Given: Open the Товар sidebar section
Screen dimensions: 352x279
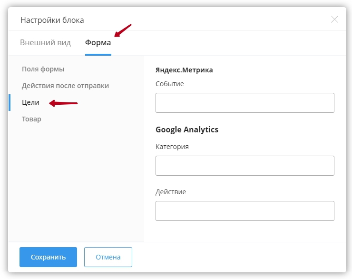Looking at the screenshot, I should point(31,119).
